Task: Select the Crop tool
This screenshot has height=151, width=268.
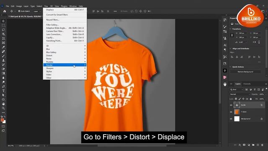Action: tap(3, 39)
